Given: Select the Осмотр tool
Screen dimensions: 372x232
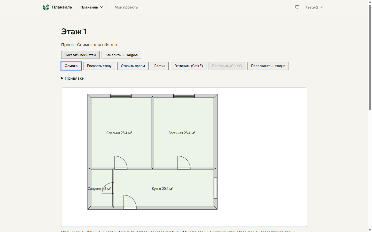Looking at the screenshot, I should click(x=71, y=66).
